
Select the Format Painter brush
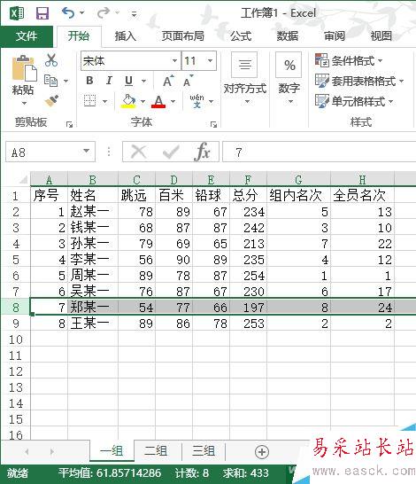coord(51,101)
